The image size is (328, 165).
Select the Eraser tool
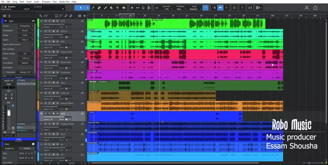coord(99,8)
